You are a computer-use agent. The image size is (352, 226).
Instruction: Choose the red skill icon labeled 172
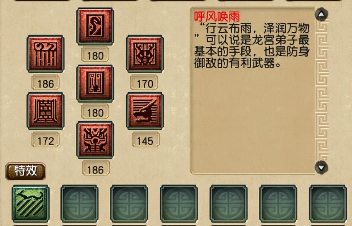[46, 111]
